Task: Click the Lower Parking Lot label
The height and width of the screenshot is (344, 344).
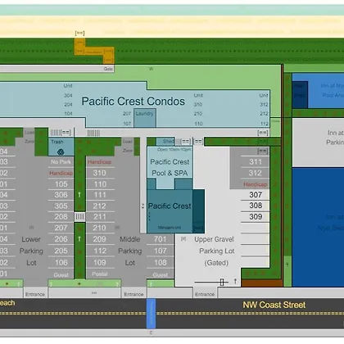Action: click(x=31, y=251)
